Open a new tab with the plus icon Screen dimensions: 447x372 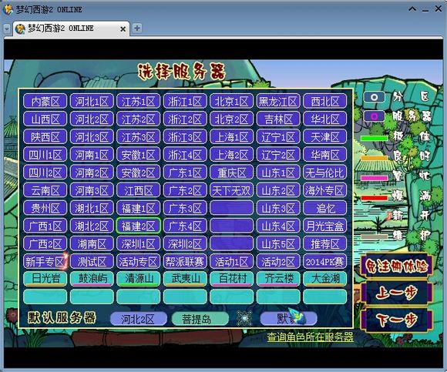coord(137,28)
